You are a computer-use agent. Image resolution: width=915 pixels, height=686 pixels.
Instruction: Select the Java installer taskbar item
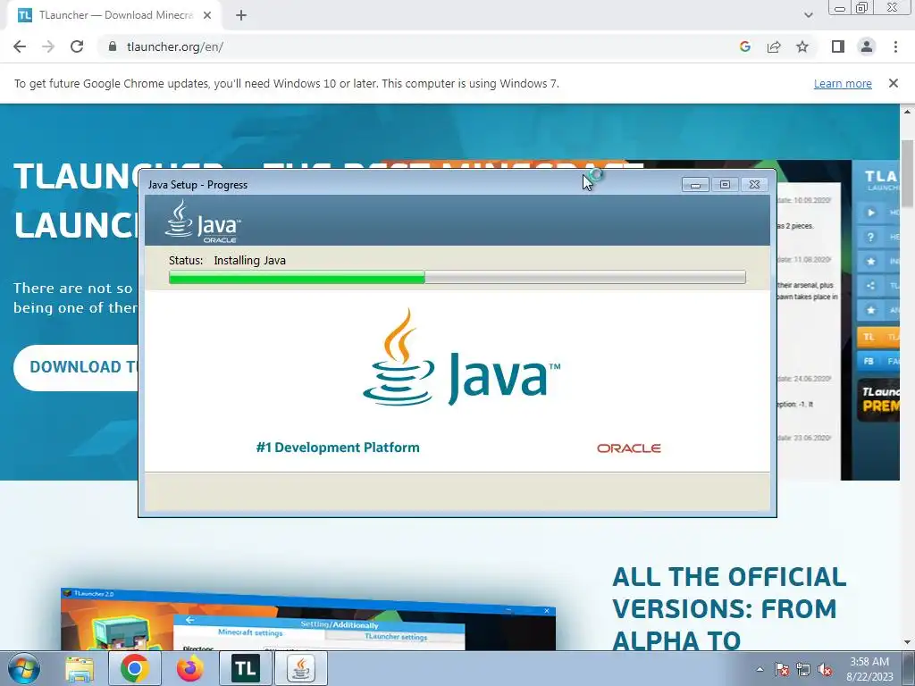pyautogui.click(x=300, y=668)
